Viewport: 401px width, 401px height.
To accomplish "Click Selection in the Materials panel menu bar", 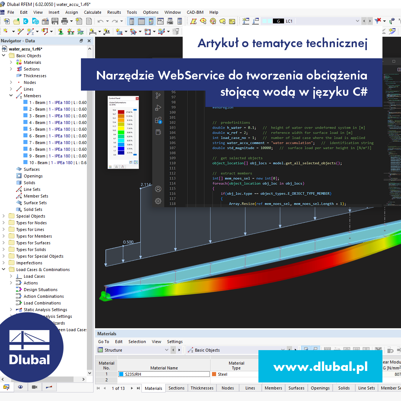I will 137,342.
